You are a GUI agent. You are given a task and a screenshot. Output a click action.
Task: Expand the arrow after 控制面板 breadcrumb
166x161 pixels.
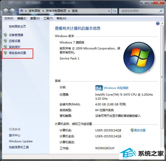click(x=43, y=11)
